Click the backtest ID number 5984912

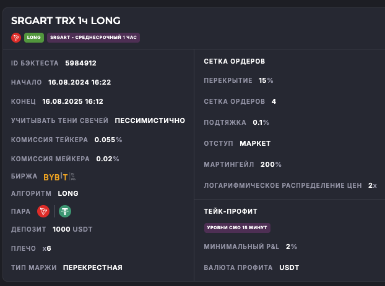(80, 63)
